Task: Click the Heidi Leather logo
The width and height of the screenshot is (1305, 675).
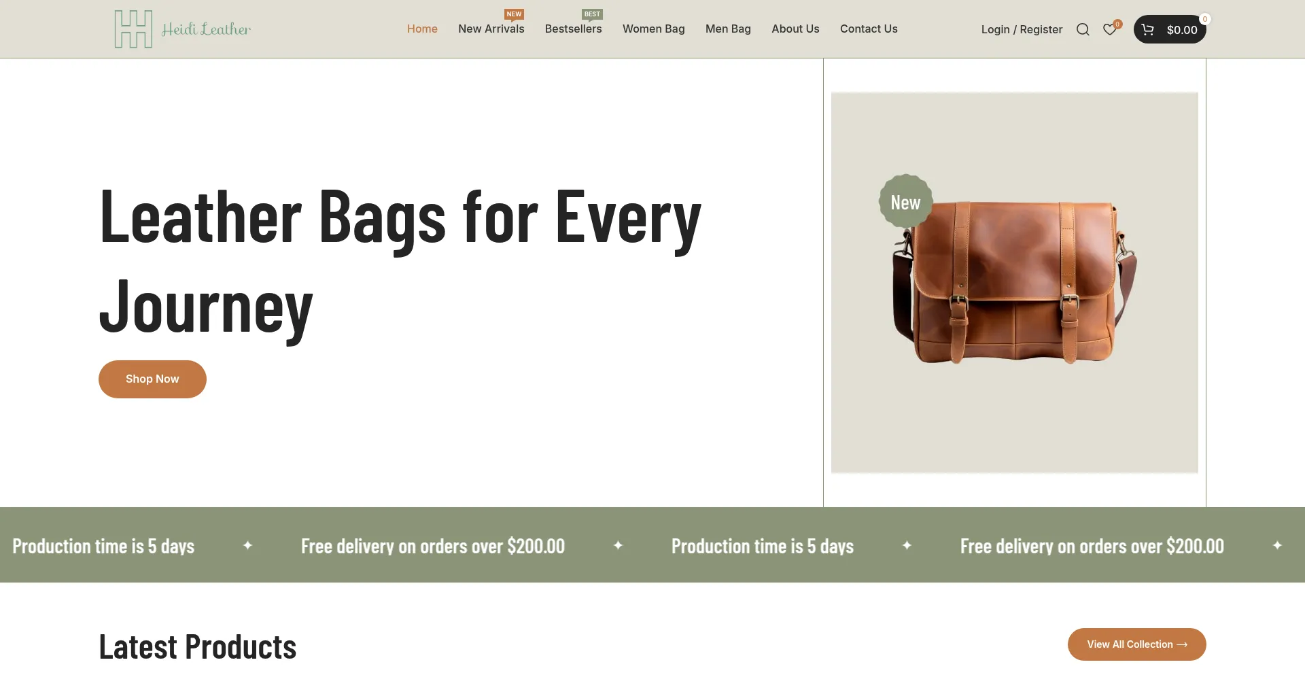Action: [x=183, y=29]
